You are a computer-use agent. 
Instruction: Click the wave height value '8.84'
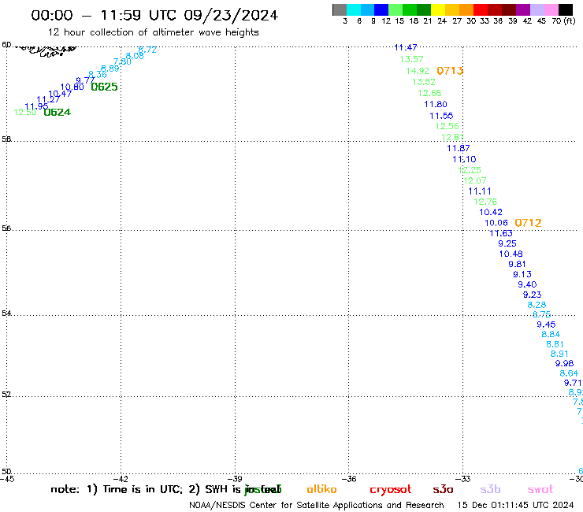pyautogui.click(x=551, y=334)
